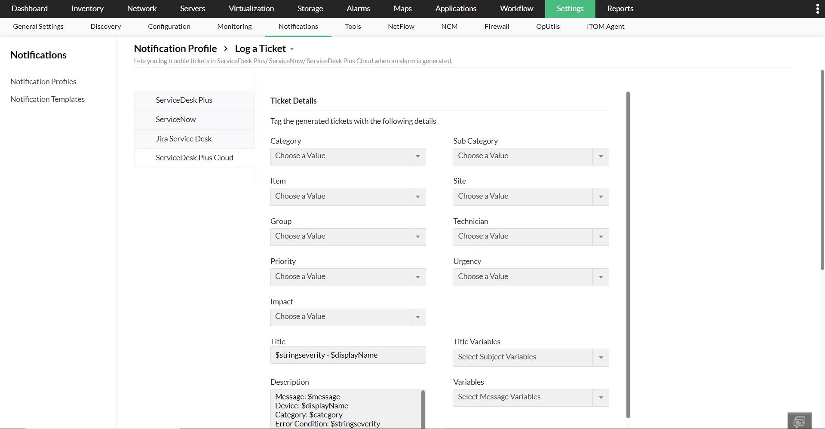Go to the Monitoring settings tab
The height and width of the screenshot is (429, 825).
click(x=234, y=27)
